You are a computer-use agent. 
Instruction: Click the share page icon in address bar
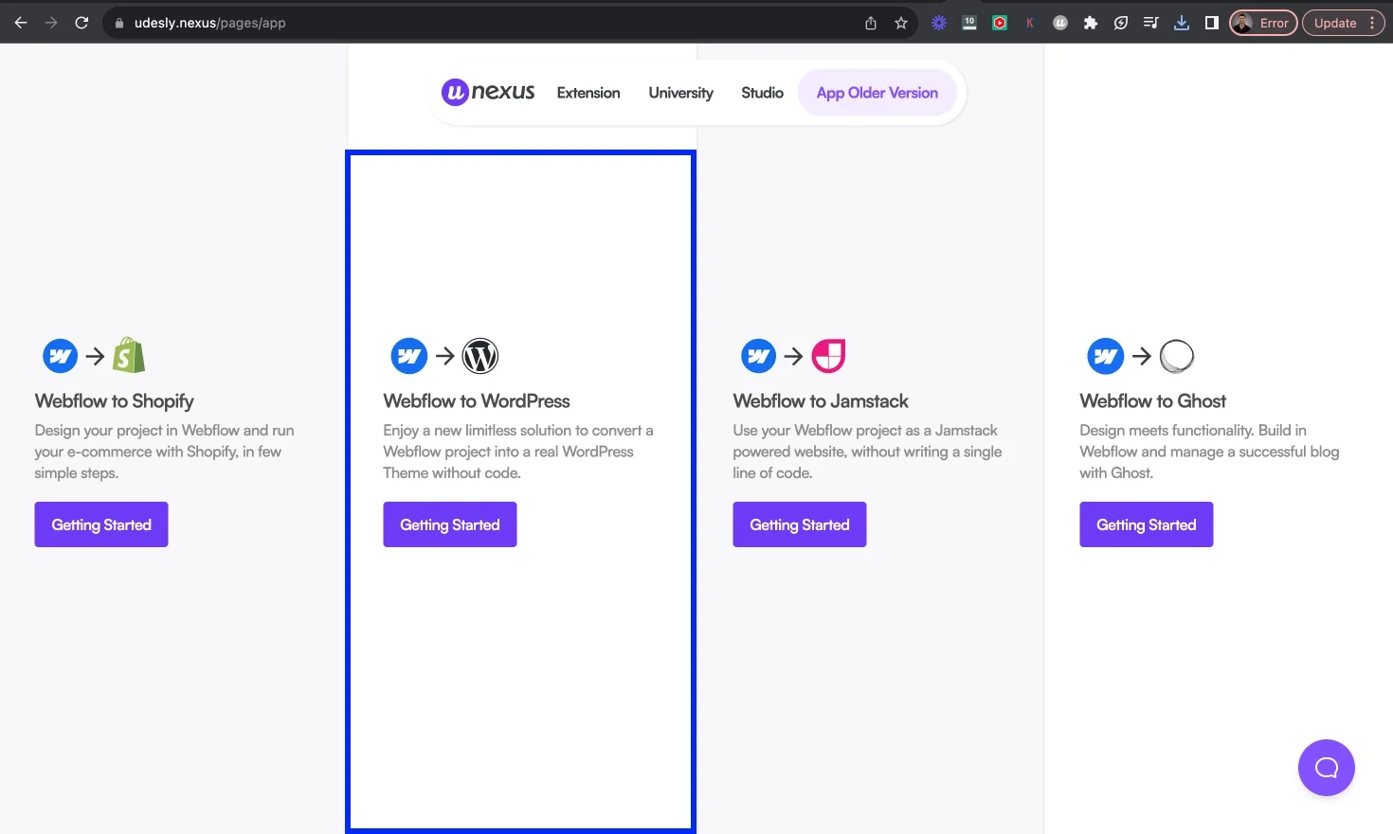pyautogui.click(x=871, y=23)
